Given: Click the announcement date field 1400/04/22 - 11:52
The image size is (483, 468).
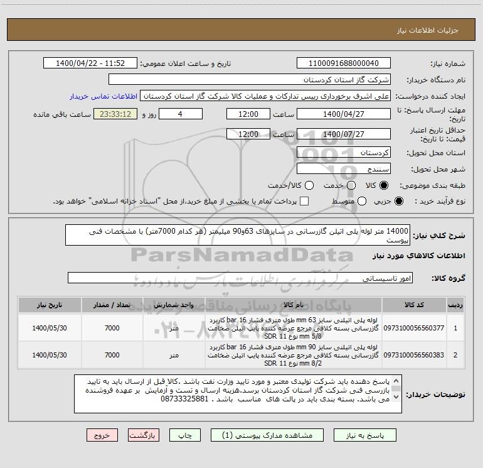Looking at the screenshot, I should click(x=90, y=63).
